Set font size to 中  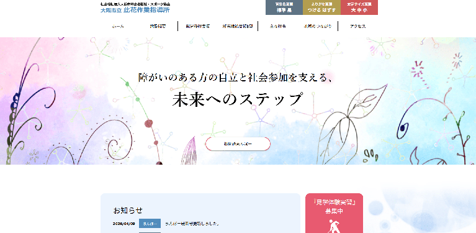click(x=359, y=10)
